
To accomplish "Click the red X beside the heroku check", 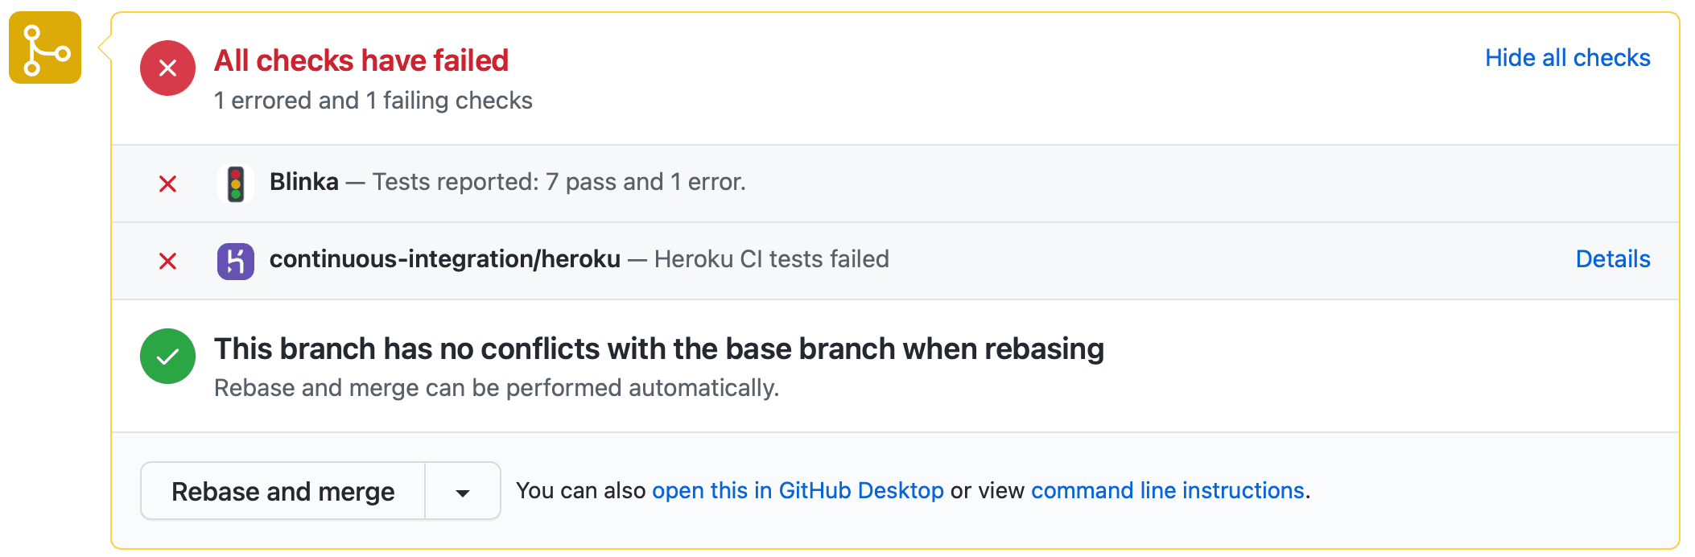I will point(167,262).
